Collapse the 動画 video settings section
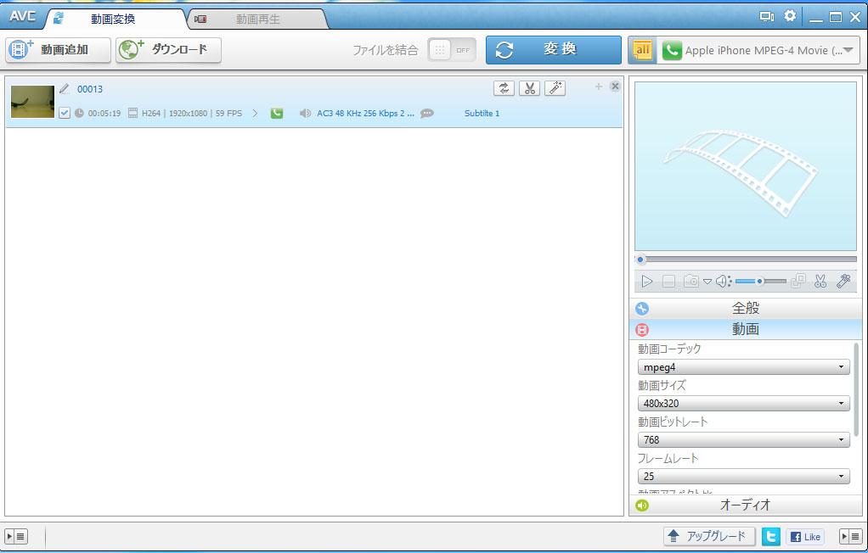This screenshot has width=868, height=553. (746, 329)
